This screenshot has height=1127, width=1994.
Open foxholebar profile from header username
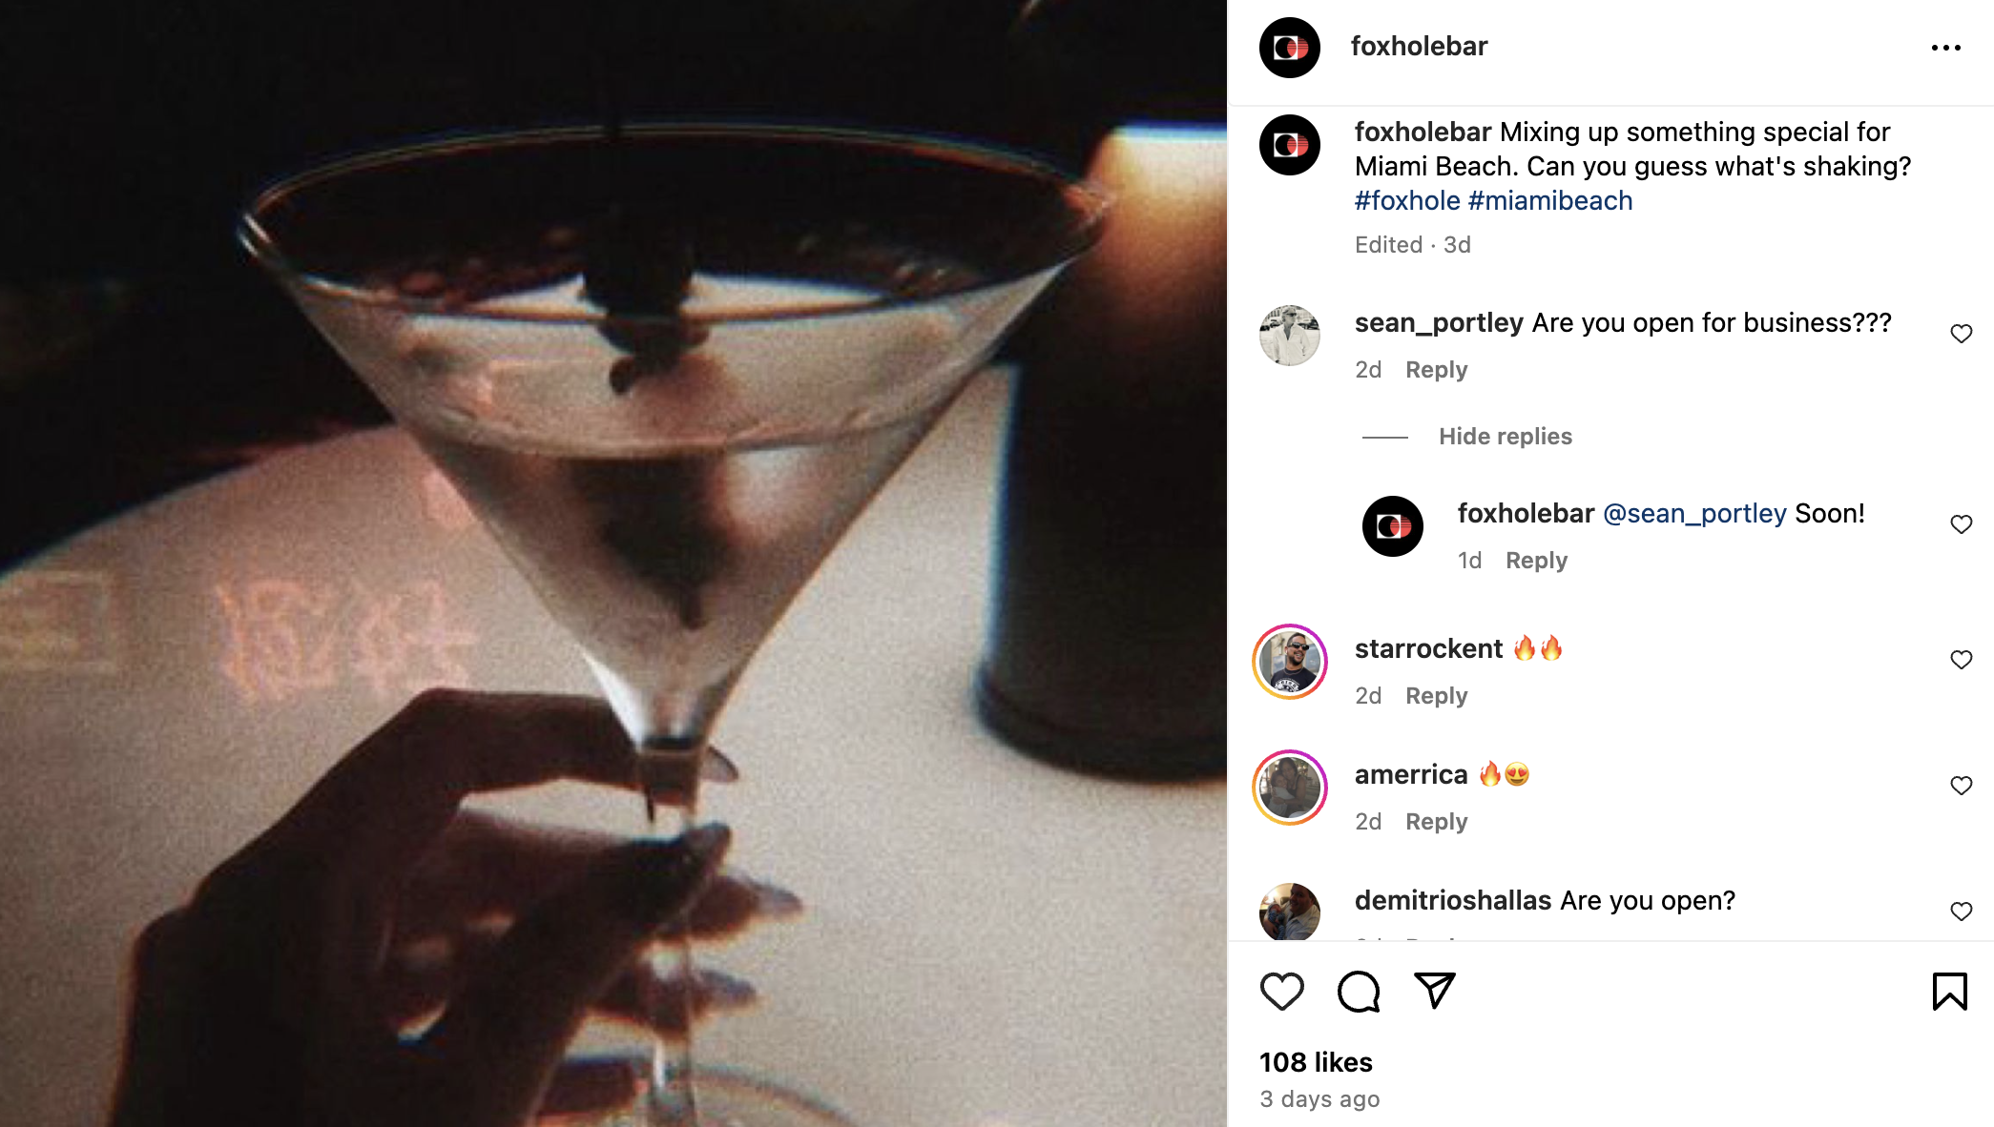(x=1419, y=47)
